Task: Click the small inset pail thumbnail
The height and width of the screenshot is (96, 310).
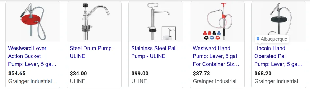Action: [169, 33]
